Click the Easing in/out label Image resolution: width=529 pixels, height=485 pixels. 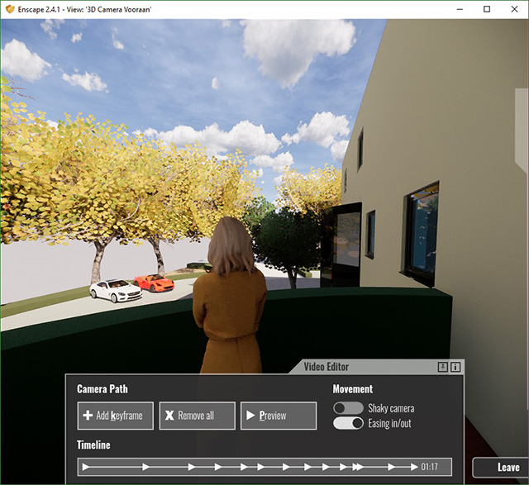(389, 423)
